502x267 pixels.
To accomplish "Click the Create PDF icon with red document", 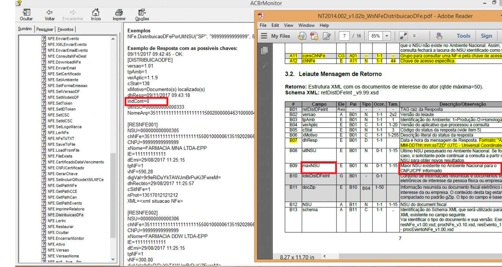I will click(x=314, y=36).
